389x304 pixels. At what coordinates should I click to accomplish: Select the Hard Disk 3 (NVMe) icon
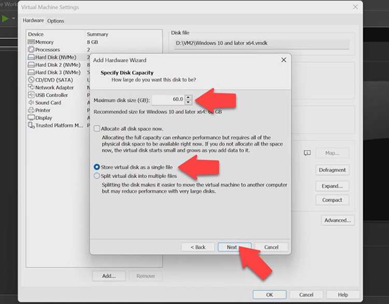[31, 73]
